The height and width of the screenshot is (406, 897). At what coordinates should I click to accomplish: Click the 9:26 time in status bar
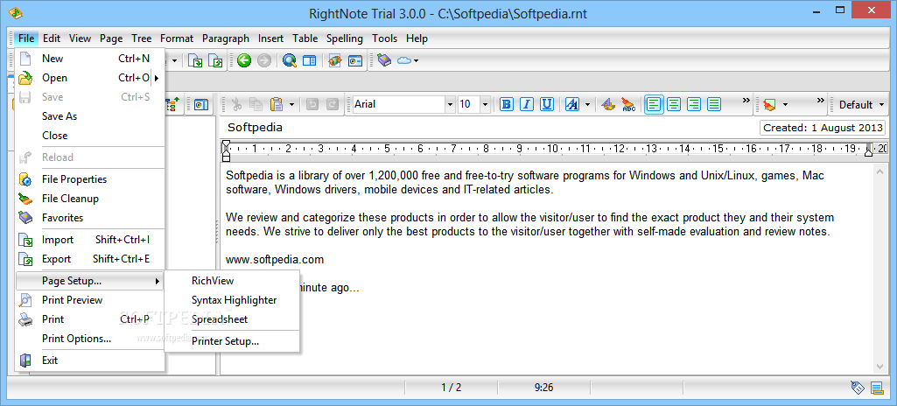pyautogui.click(x=543, y=388)
